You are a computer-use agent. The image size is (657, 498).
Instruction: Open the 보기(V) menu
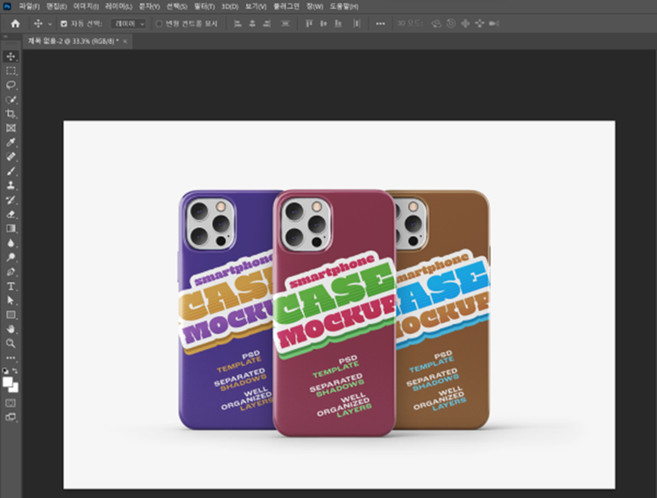pos(256,6)
